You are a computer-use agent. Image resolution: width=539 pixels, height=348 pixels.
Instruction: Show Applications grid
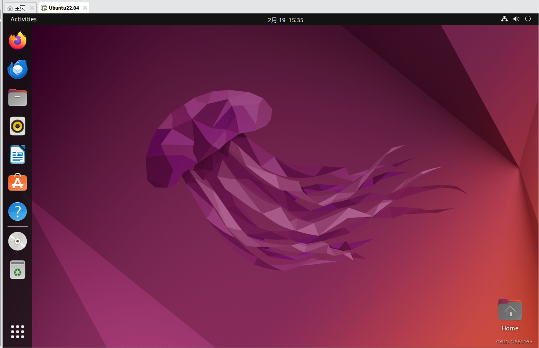pyautogui.click(x=18, y=332)
